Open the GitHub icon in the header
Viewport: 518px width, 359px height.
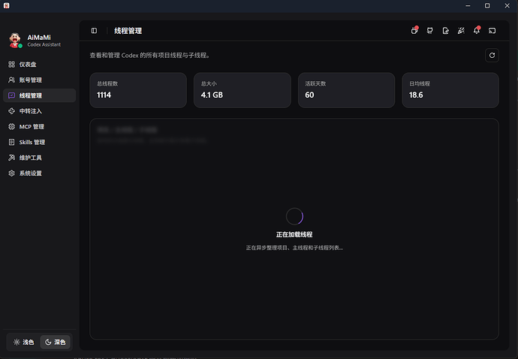coord(430,31)
